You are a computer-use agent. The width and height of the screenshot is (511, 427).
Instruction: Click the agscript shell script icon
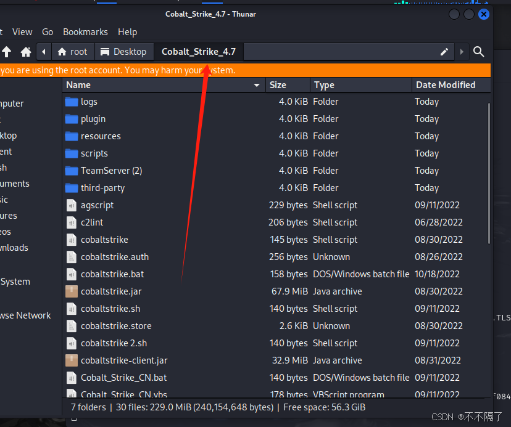click(72, 205)
